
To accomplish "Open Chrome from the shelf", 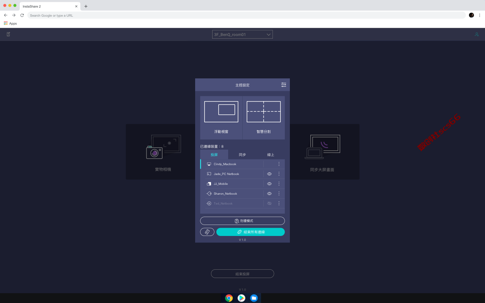I will point(229,298).
